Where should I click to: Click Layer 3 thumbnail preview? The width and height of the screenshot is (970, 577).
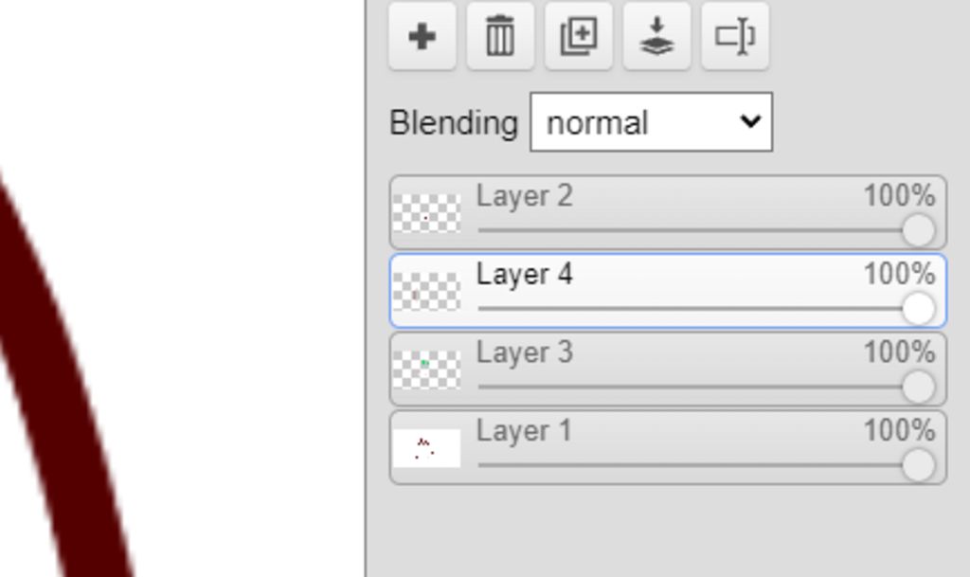[x=426, y=370]
